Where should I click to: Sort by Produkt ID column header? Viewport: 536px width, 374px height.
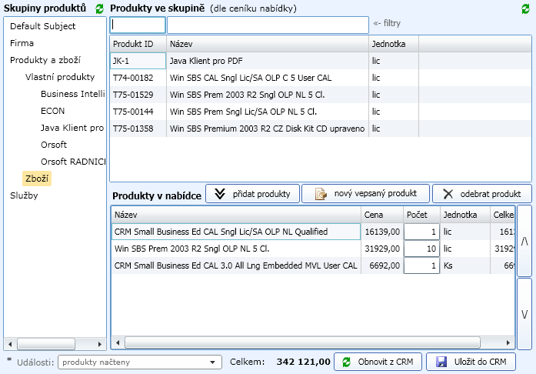138,44
